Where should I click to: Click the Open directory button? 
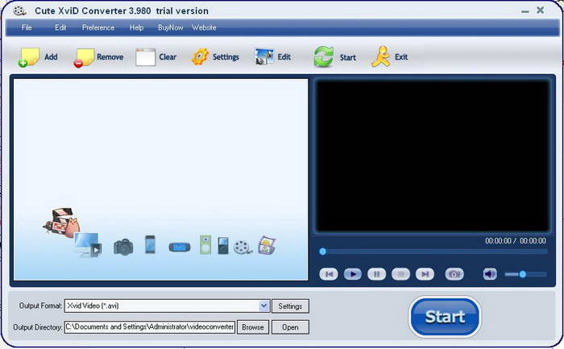tap(290, 327)
